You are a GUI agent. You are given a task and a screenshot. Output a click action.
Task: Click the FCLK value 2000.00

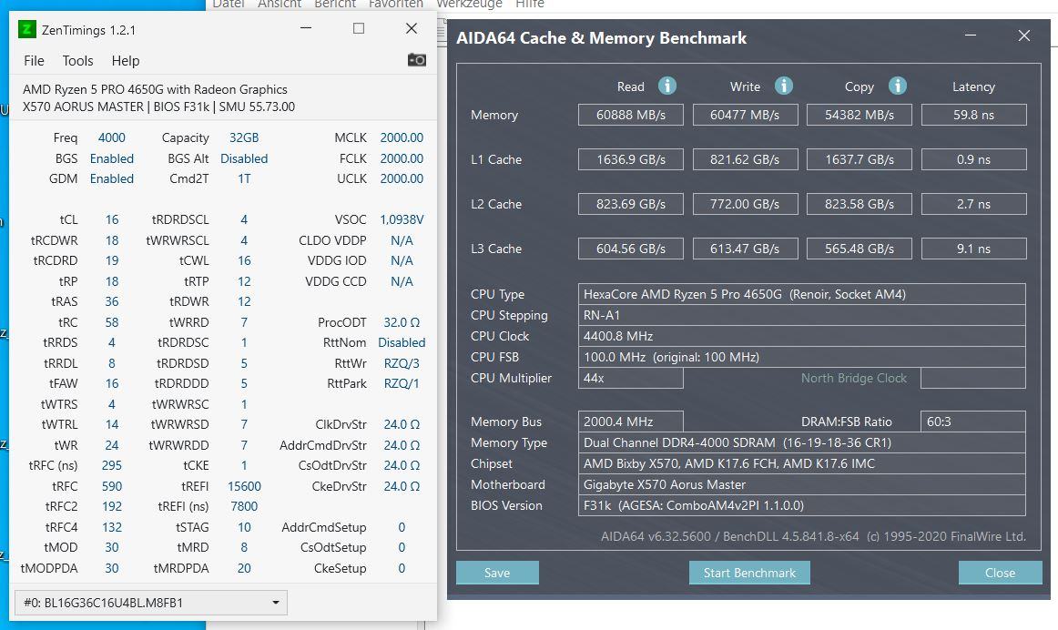pos(402,158)
